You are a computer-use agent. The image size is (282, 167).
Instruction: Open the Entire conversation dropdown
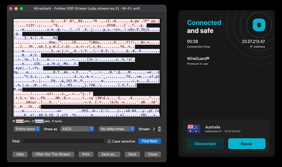pos(27,129)
